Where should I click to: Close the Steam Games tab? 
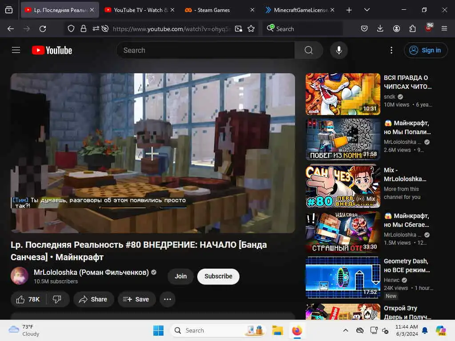(x=252, y=10)
